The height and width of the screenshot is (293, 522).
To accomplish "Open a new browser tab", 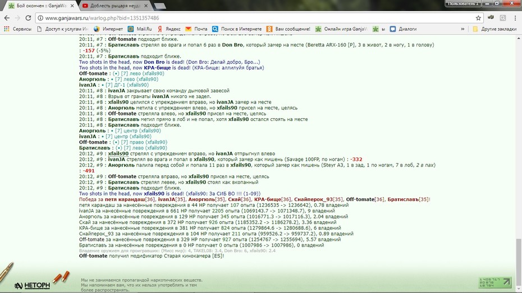I will click(160, 6).
